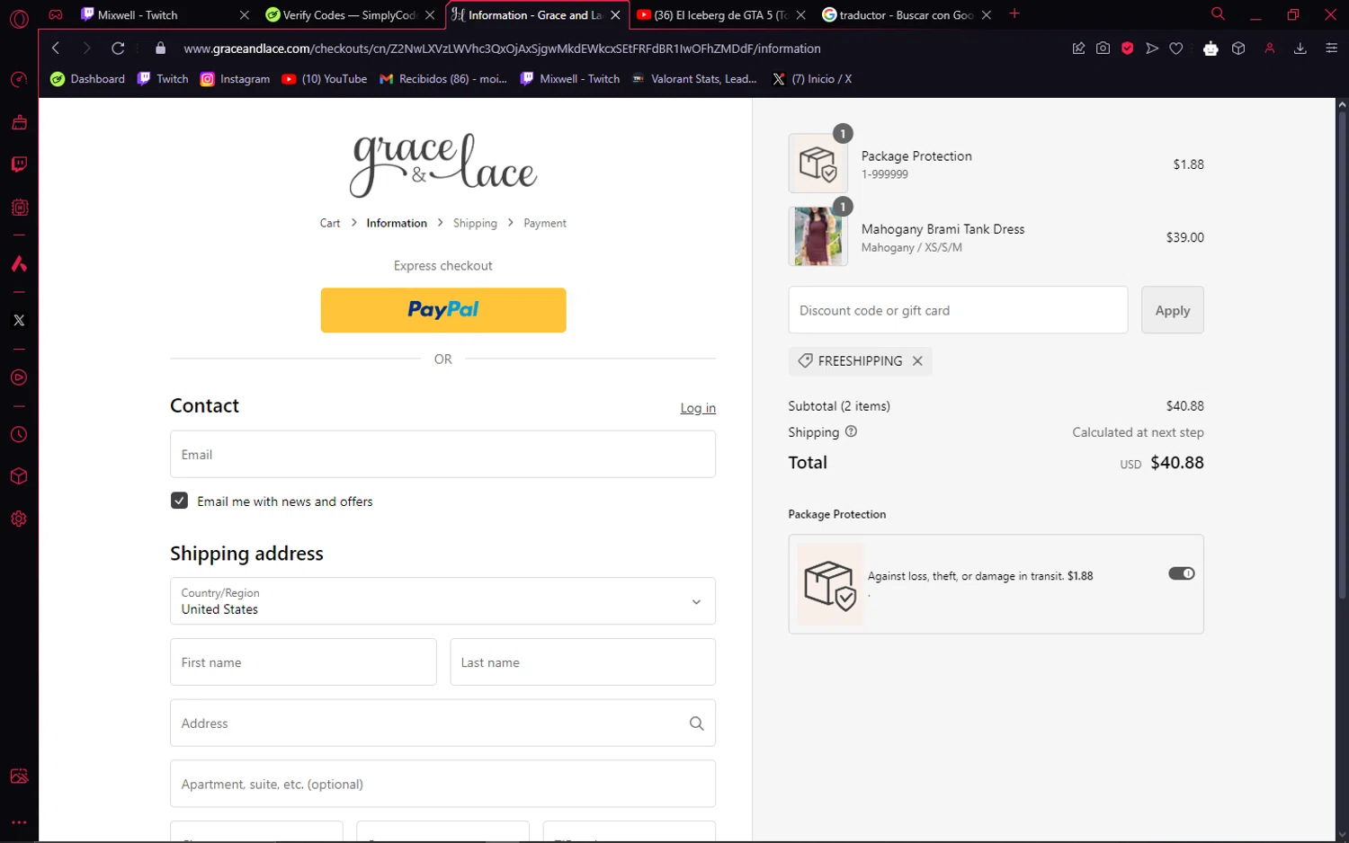
Task: Open X (Twitter) sidebar panel
Action: click(x=19, y=320)
